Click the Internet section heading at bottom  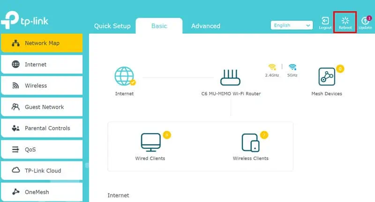click(118, 195)
